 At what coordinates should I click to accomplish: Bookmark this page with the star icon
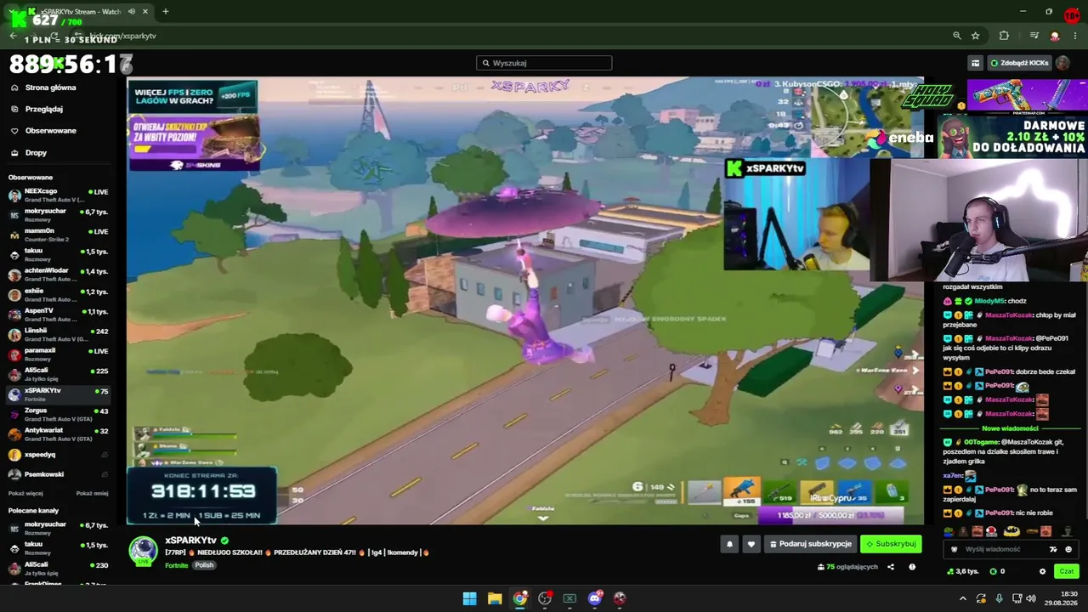click(x=976, y=36)
